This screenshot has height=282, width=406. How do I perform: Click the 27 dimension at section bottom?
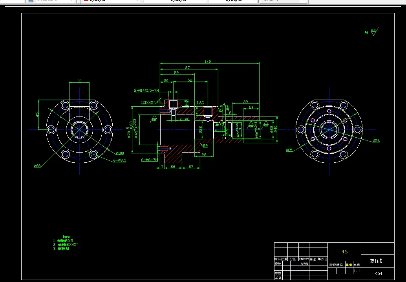point(191,167)
